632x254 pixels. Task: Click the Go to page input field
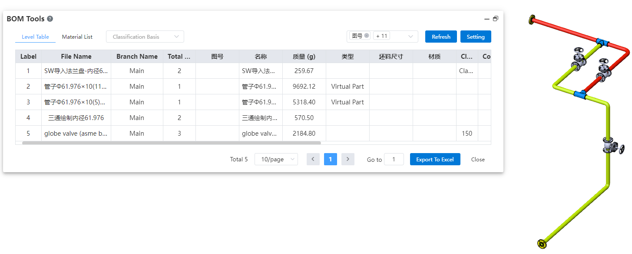(x=394, y=160)
